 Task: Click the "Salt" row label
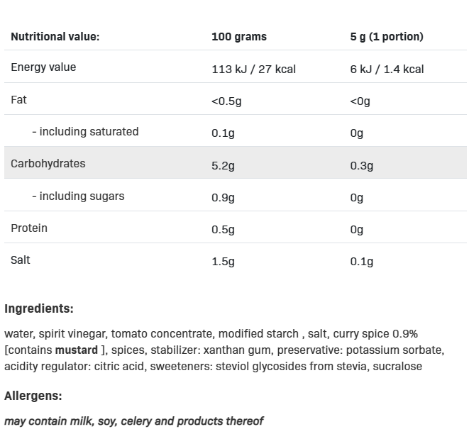21,260
